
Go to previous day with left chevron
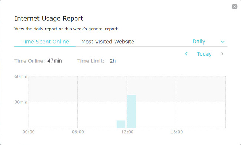click(x=186, y=54)
